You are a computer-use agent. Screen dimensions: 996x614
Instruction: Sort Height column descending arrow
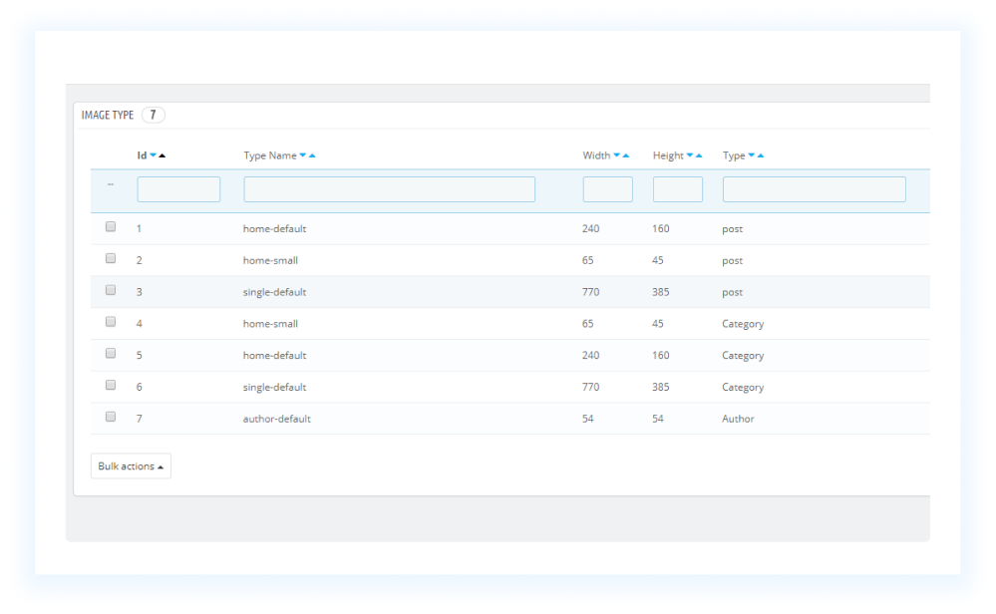pos(690,155)
